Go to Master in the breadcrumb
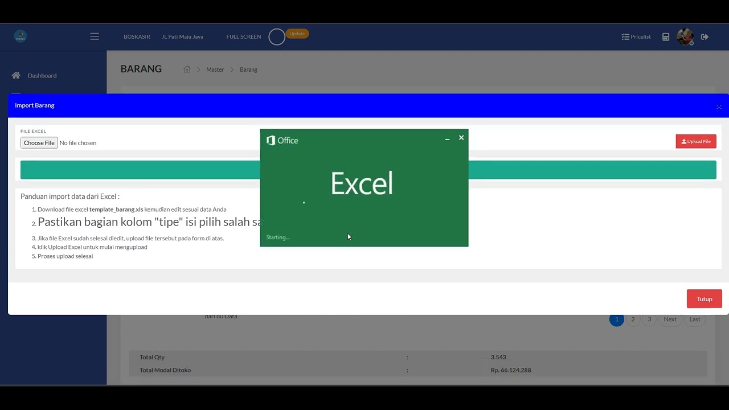 [x=215, y=69]
